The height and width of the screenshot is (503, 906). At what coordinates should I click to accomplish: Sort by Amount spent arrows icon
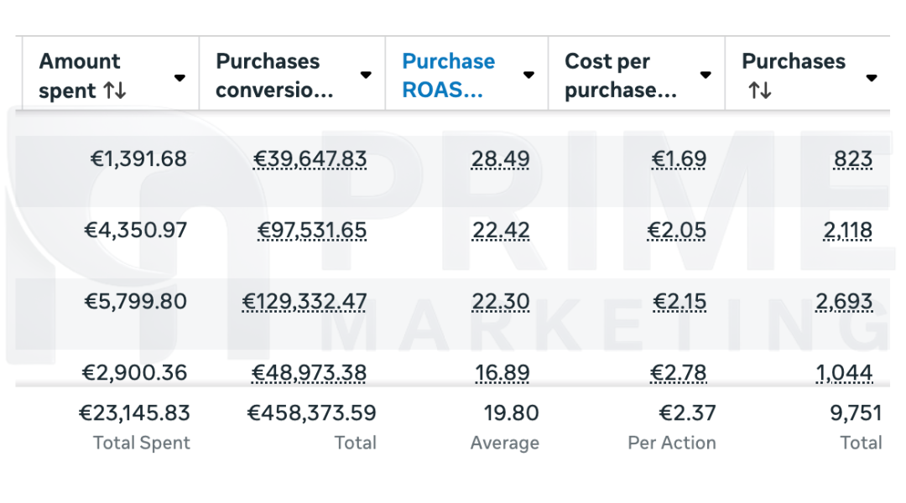[115, 91]
